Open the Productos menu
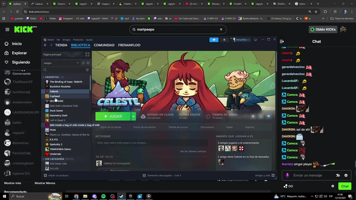This screenshot has width=356, height=200. point(78,40)
